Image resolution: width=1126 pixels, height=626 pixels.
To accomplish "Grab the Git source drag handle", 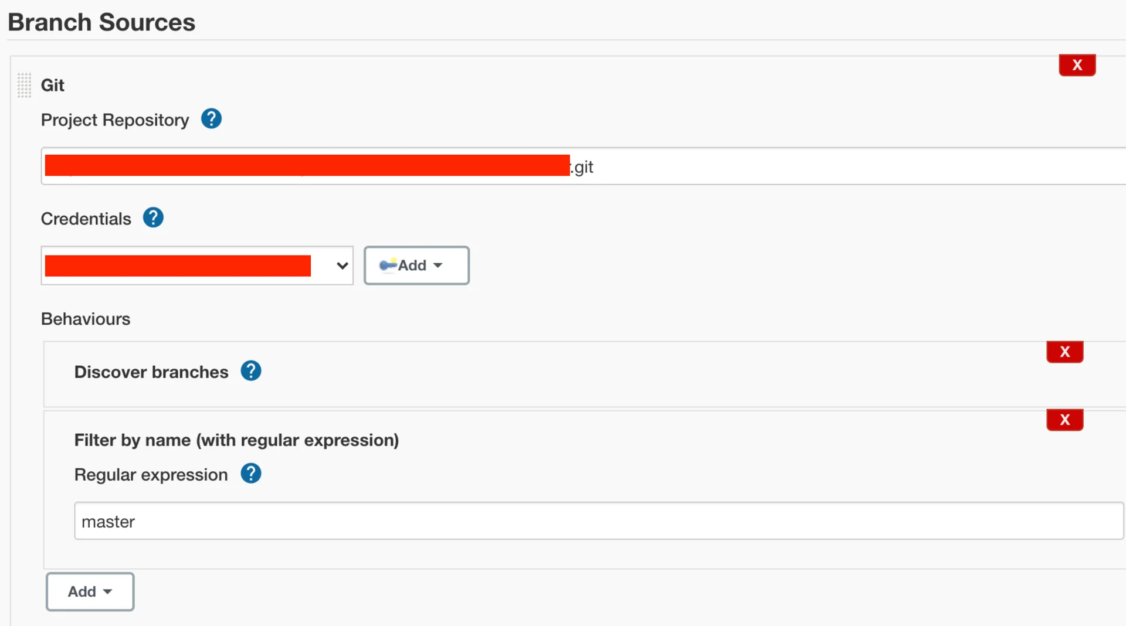I will pos(24,86).
